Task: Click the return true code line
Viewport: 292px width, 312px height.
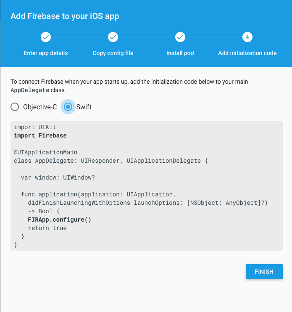Action: [47, 228]
